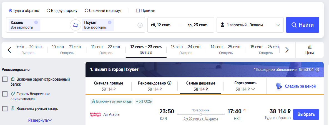
Task: Tick the Прямые flights checkbox
Action: point(138,11)
